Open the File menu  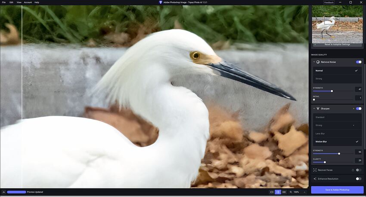(x=4, y=2)
